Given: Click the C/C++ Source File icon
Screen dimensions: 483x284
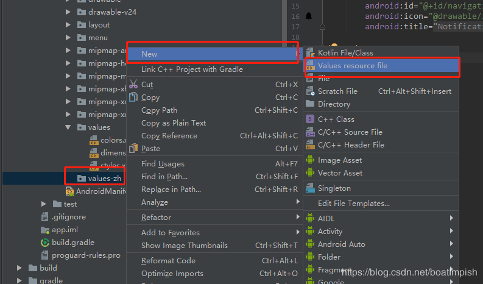Looking at the screenshot, I should click(310, 132).
